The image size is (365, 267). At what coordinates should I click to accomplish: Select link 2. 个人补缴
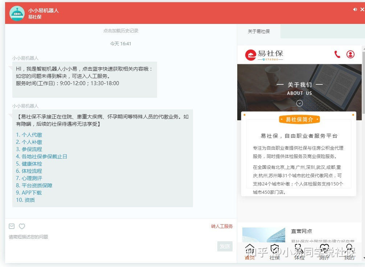pos(29,142)
